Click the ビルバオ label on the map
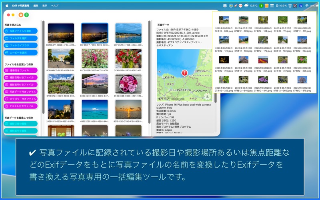The width and height of the screenshot is (320, 200). [x=169, y=78]
